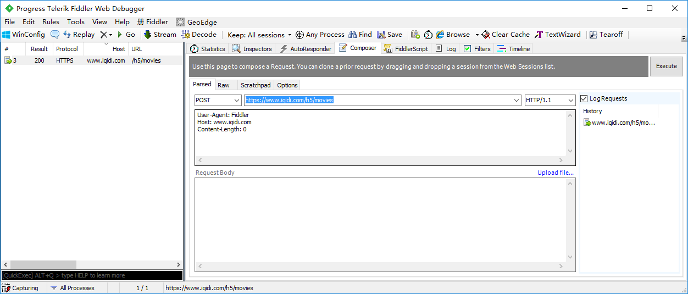Screen dimensions: 688x294
Task: Switch to the Timeline tab
Action: coord(514,49)
